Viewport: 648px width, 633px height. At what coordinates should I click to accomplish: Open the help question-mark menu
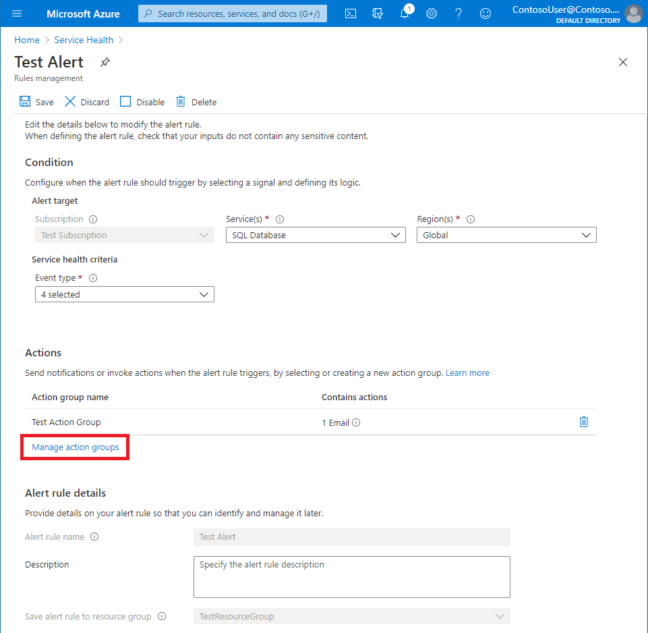tap(459, 13)
